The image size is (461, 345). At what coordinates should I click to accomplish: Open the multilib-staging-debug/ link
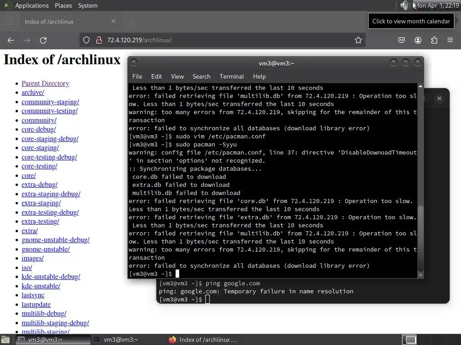[x=55, y=323]
